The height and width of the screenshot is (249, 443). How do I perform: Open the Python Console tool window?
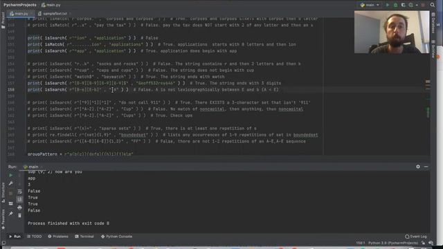click(116, 237)
